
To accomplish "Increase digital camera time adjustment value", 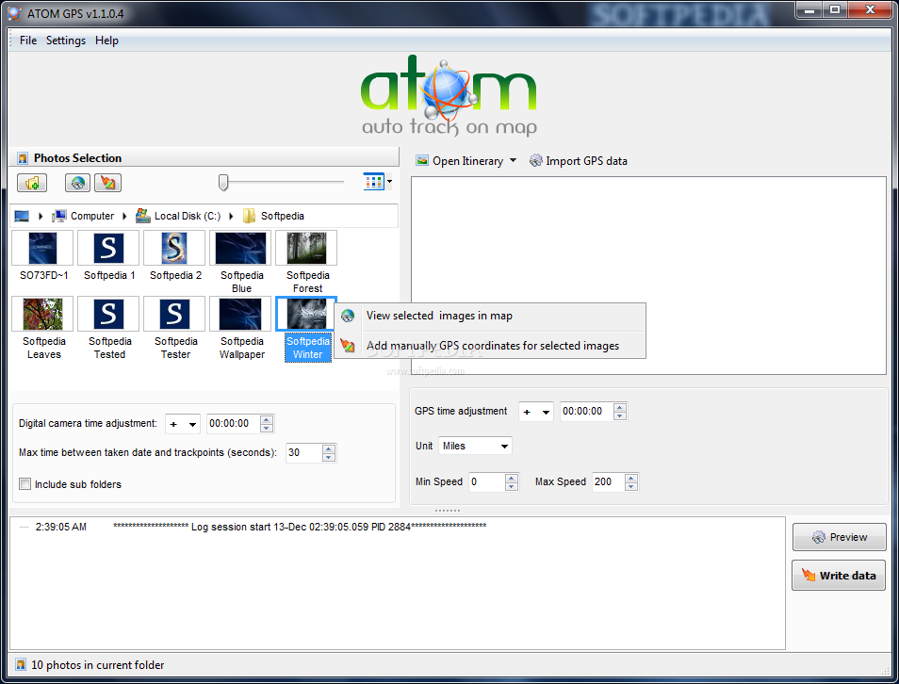I will point(267,419).
